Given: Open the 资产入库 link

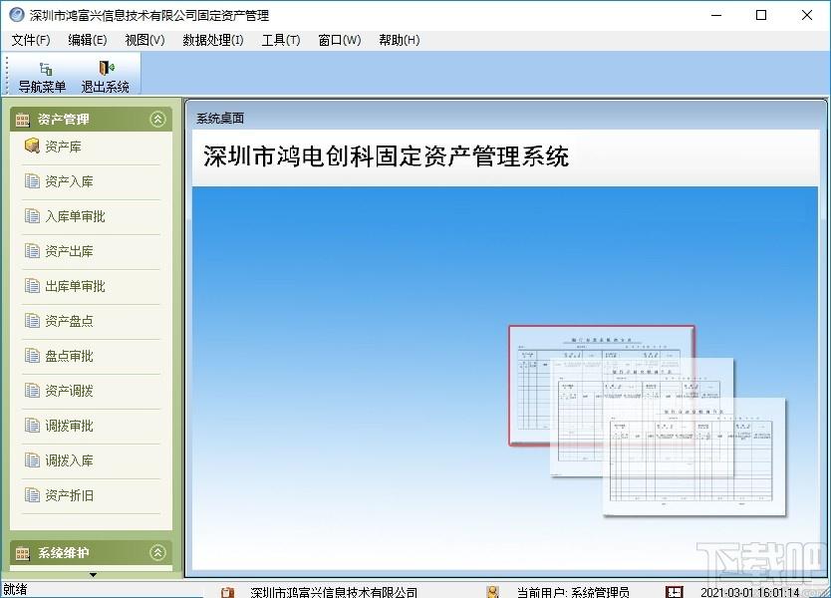Looking at the screenshot, I should point(69,181).
